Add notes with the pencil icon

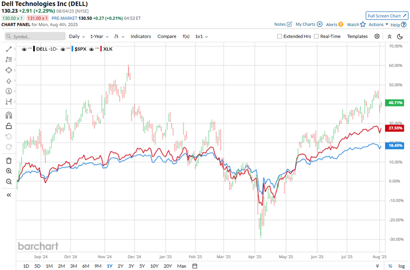click(289, 24)
